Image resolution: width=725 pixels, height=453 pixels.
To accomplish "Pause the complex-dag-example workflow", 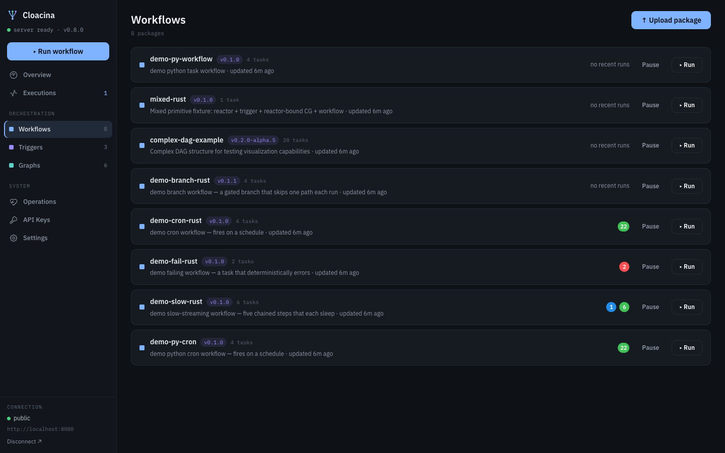I will tap(650, 145).
